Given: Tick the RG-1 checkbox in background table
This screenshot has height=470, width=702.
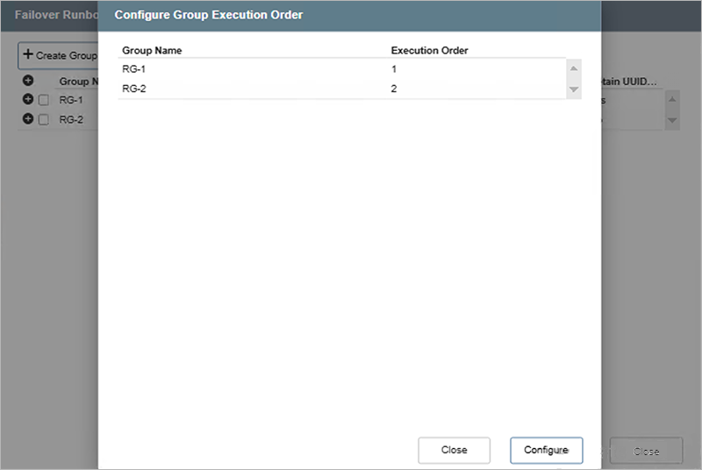Looking at the screenshot, I should [x=44, y=100].
